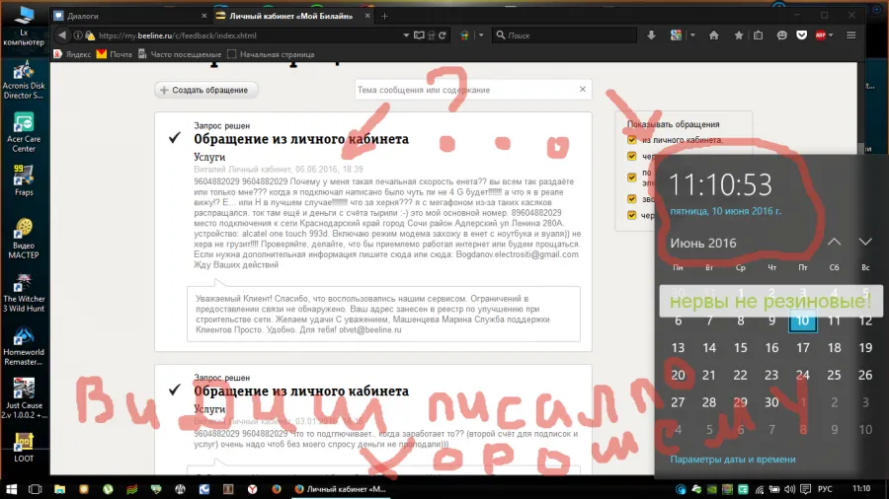Open Task View on taskbar
The width and height of the screenshot is (889, 499).
[x=36, y=489]
